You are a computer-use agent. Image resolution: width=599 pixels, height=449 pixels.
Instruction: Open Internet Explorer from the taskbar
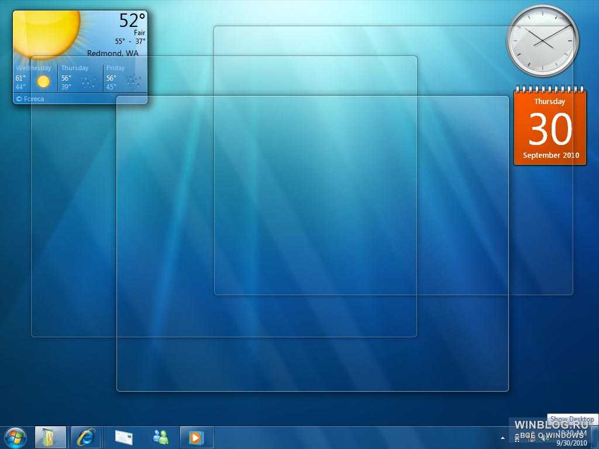[x=86, y=437]
